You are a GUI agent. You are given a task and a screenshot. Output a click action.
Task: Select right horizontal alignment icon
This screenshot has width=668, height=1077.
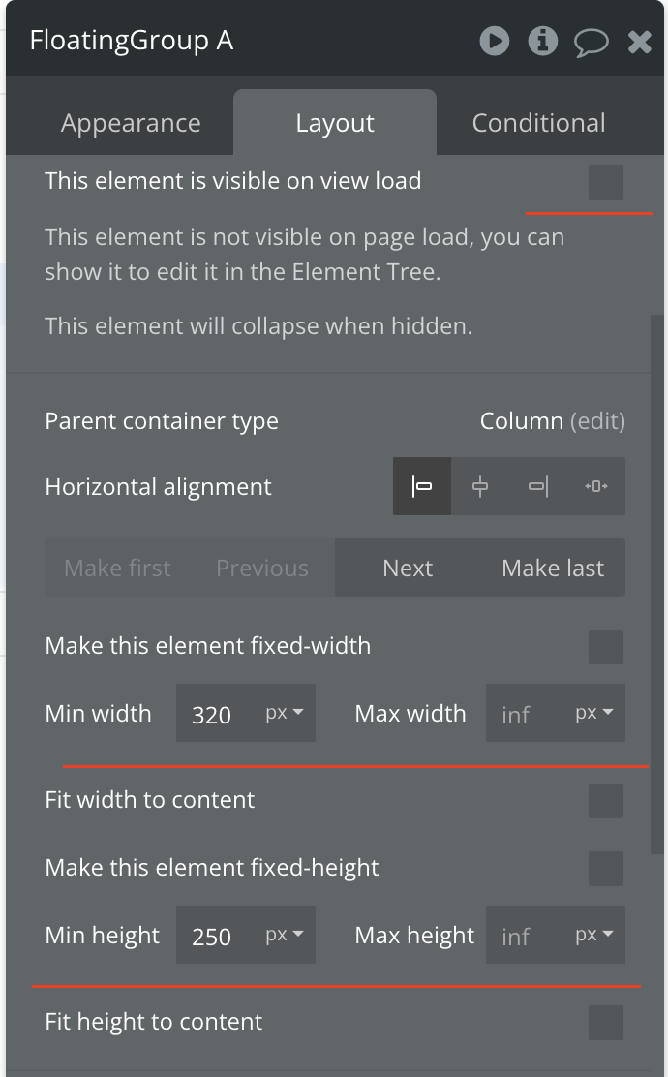[537, 486]
